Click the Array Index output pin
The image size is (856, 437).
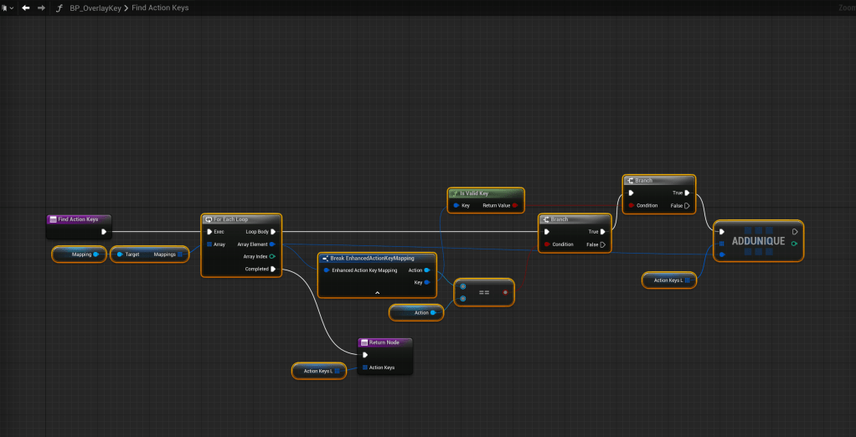273,256
